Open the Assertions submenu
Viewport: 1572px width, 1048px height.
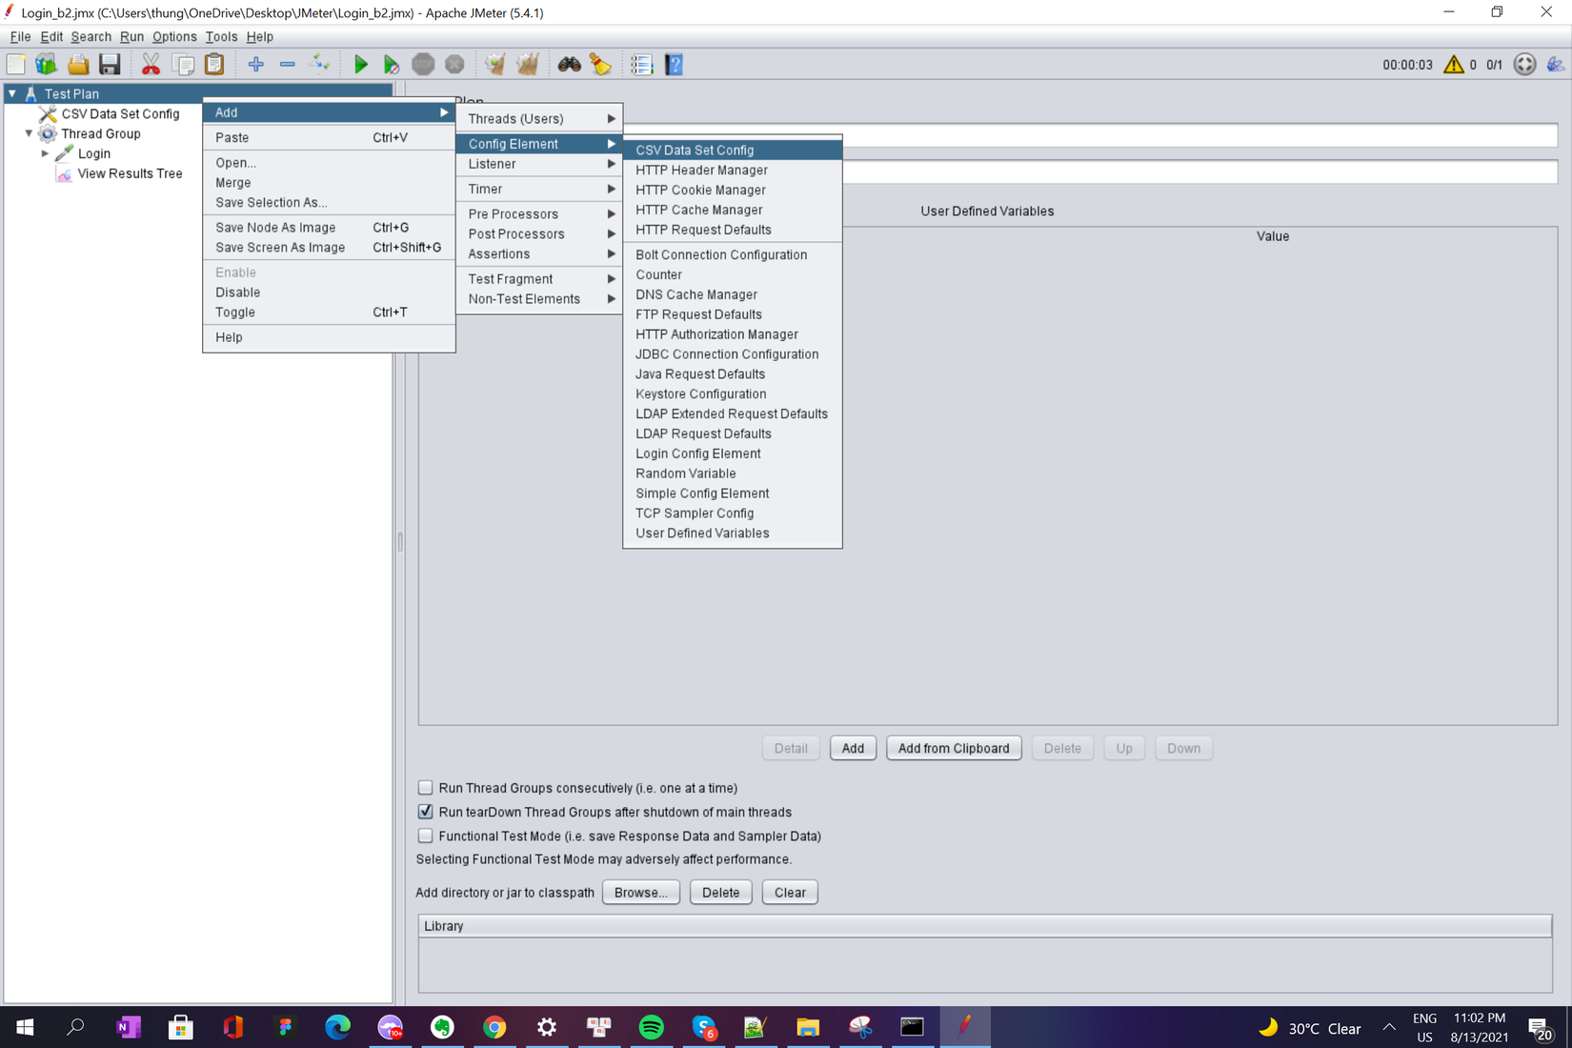(539, 253)
